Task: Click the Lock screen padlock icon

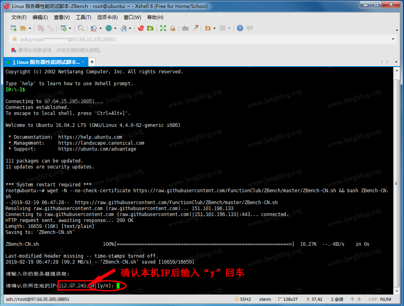Action: [x=173, y=28]
